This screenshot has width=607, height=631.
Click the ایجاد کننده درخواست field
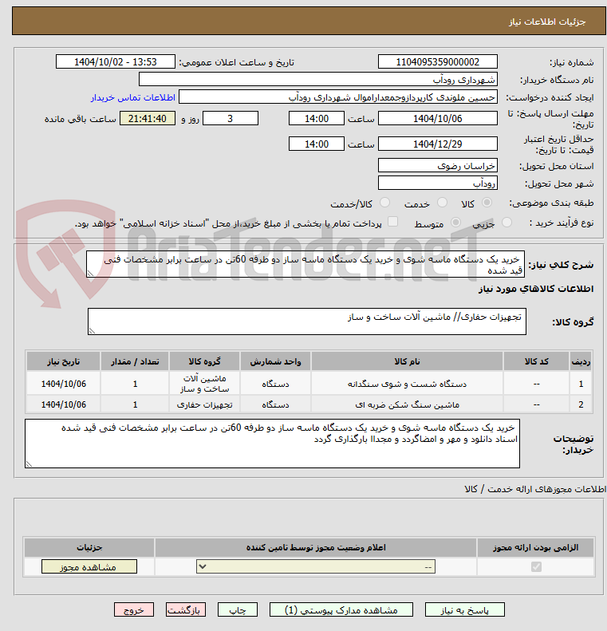click(x=338, y=97)
